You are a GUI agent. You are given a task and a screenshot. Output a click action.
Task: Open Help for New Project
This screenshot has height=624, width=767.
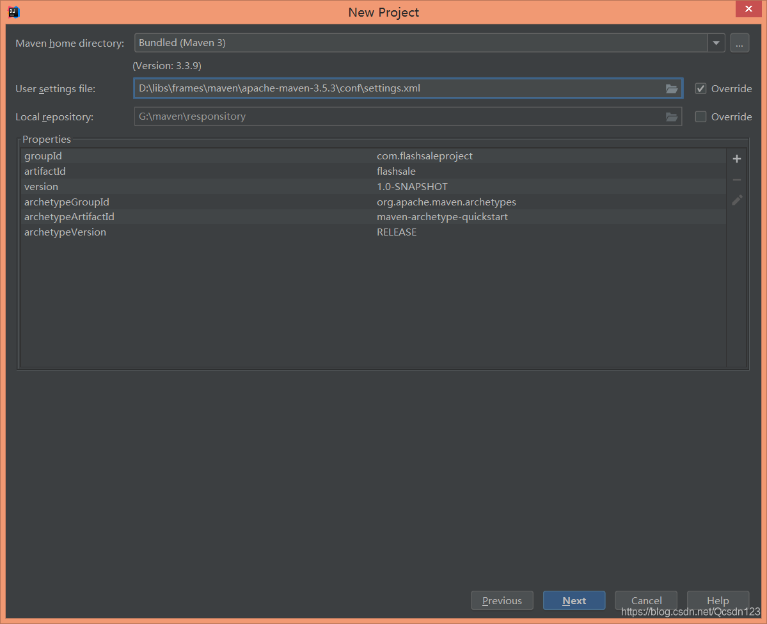(718, 600)
